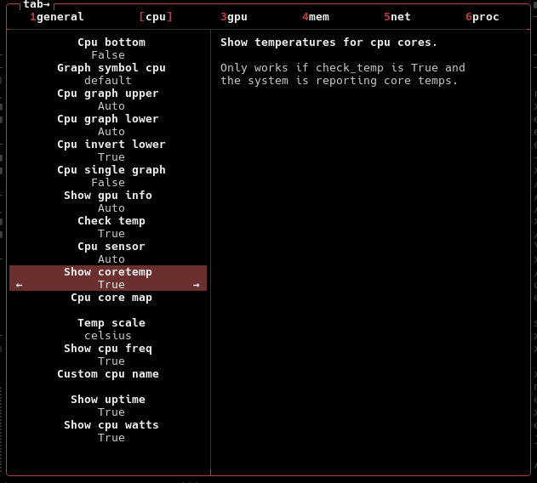Viewport: 537px width, 483px height.
Task: Toggle the Show uptime setting
Action: tap(108, 406)
